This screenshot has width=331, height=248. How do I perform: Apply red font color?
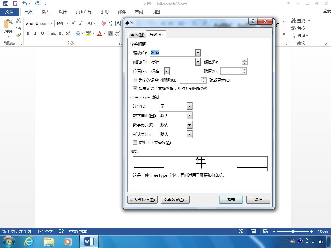point(100,33)
